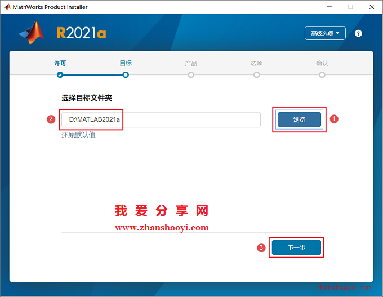This screenshot has height=297, width=383.
Task: Open the help question mark icon
Action: click(x=358, y=33)
